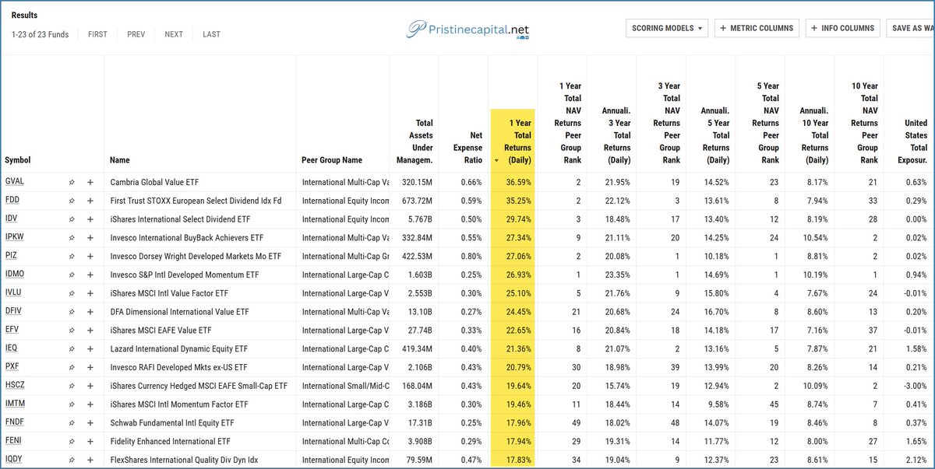Add GVAL with its plus icon
935x469 pixels.
tap(90, 182)
